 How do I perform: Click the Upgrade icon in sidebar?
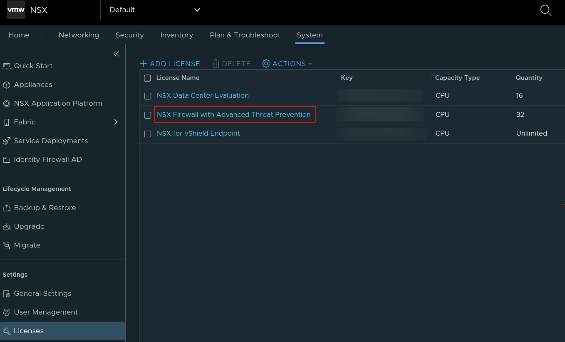tap(7, 227)
